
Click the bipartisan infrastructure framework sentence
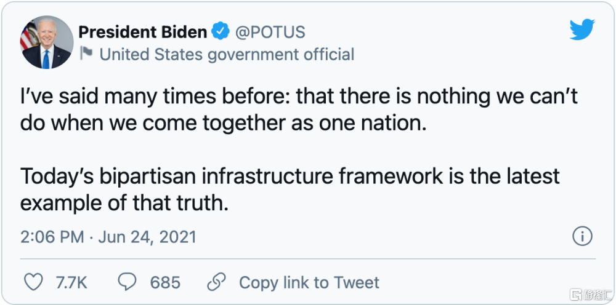(290, 188)
